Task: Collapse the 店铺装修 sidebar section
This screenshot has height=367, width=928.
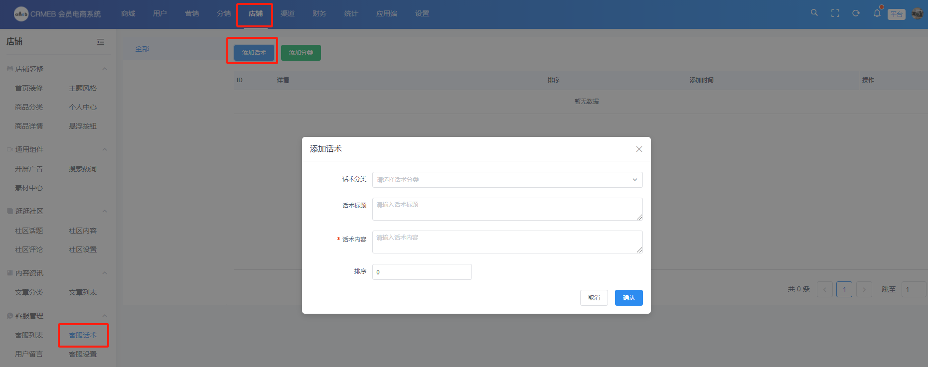Action: pos(105,69)
